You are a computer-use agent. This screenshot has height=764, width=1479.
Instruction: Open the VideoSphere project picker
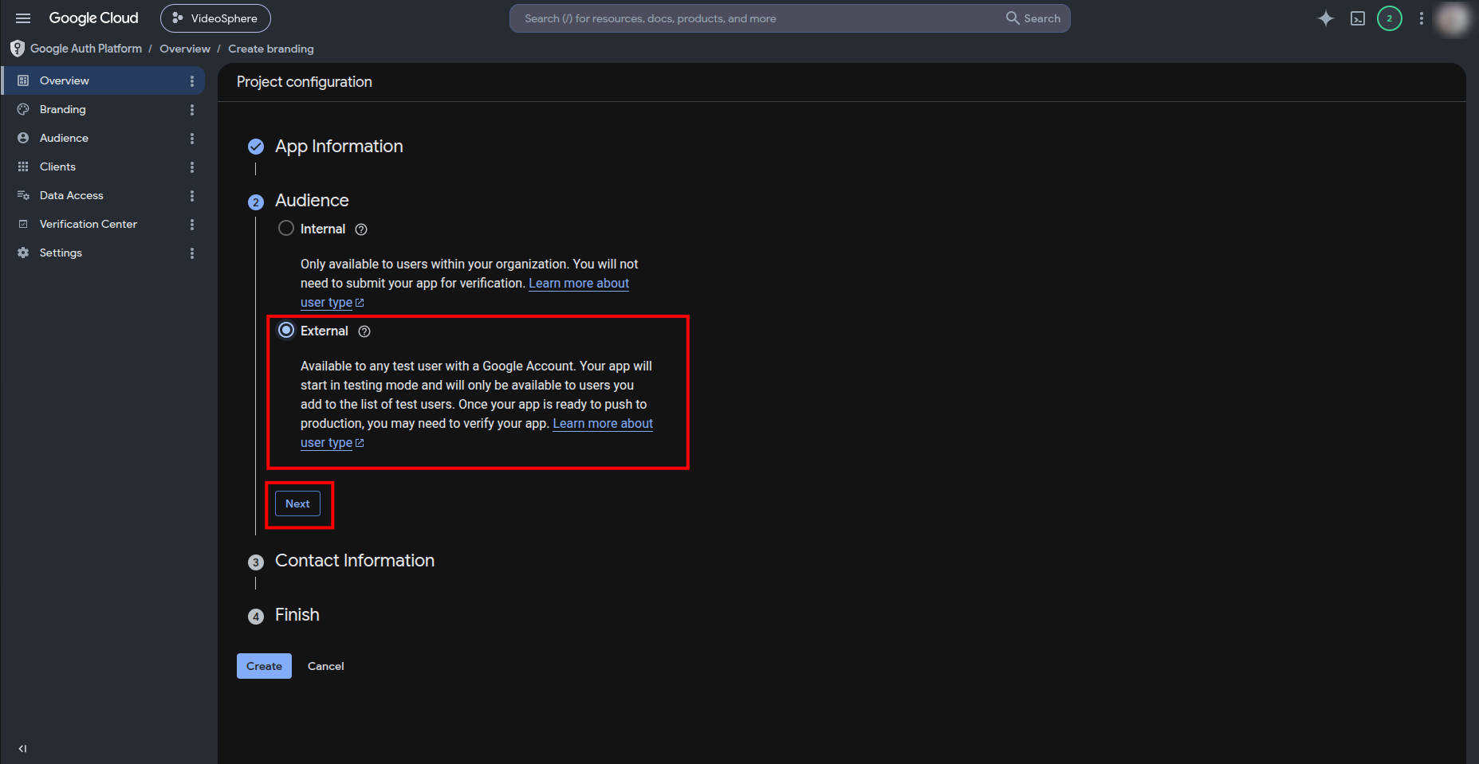pos(215,18)
